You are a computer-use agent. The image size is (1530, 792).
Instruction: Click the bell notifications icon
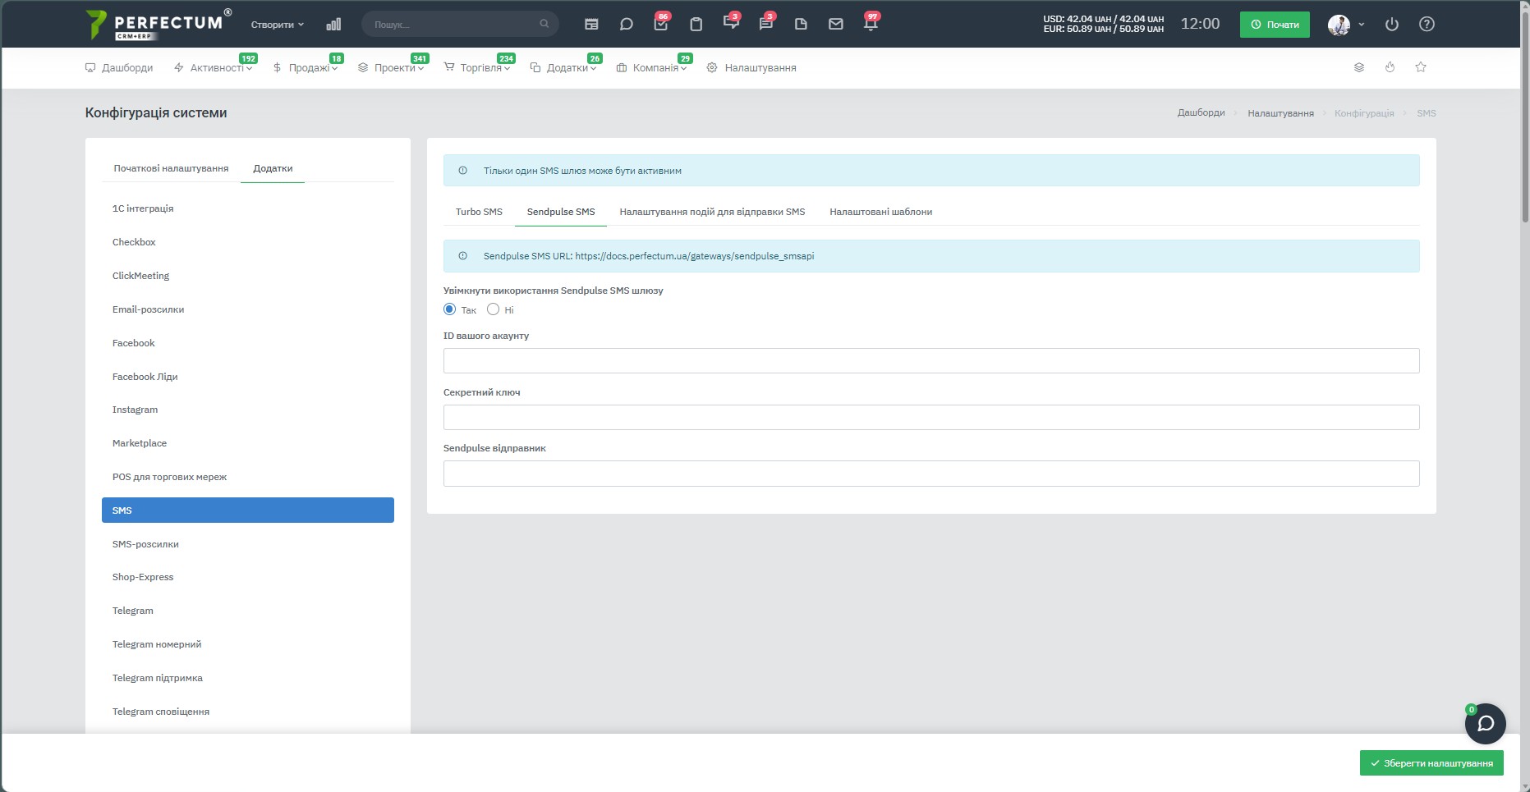pyautogui.click(x=871, y=24)
